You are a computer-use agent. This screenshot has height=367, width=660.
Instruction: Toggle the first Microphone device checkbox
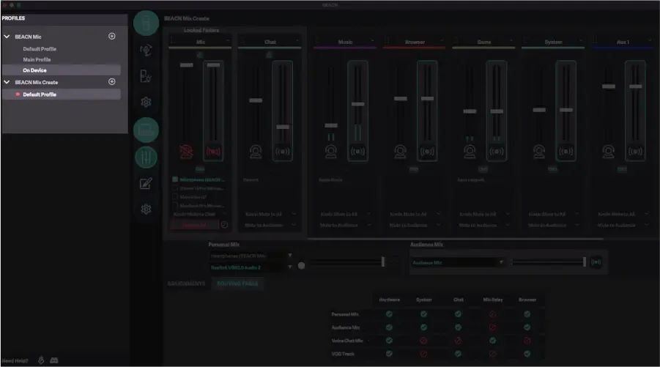click(175, 179)
